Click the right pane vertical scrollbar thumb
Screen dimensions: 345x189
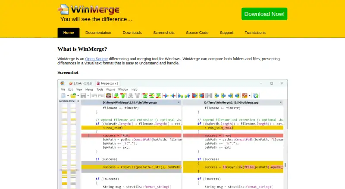pyautogui.click(x=285, y=165)
